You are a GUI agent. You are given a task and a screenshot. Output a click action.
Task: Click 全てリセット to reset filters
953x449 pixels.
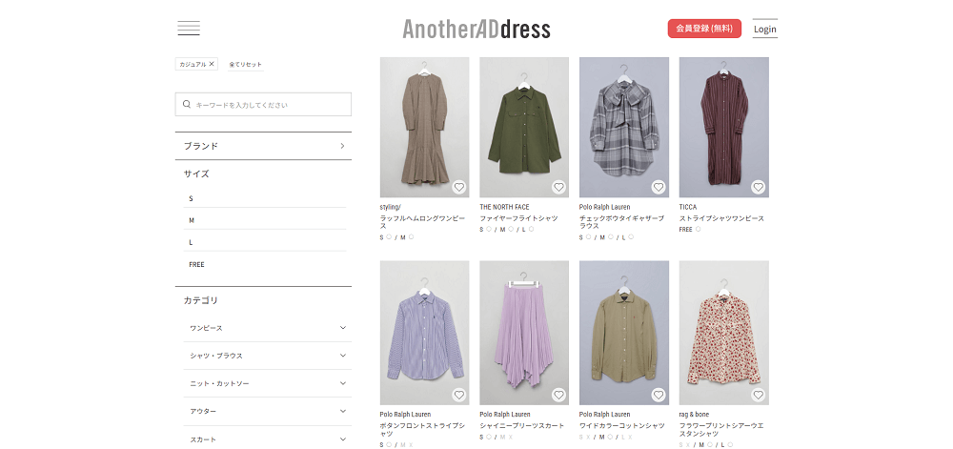246,65
